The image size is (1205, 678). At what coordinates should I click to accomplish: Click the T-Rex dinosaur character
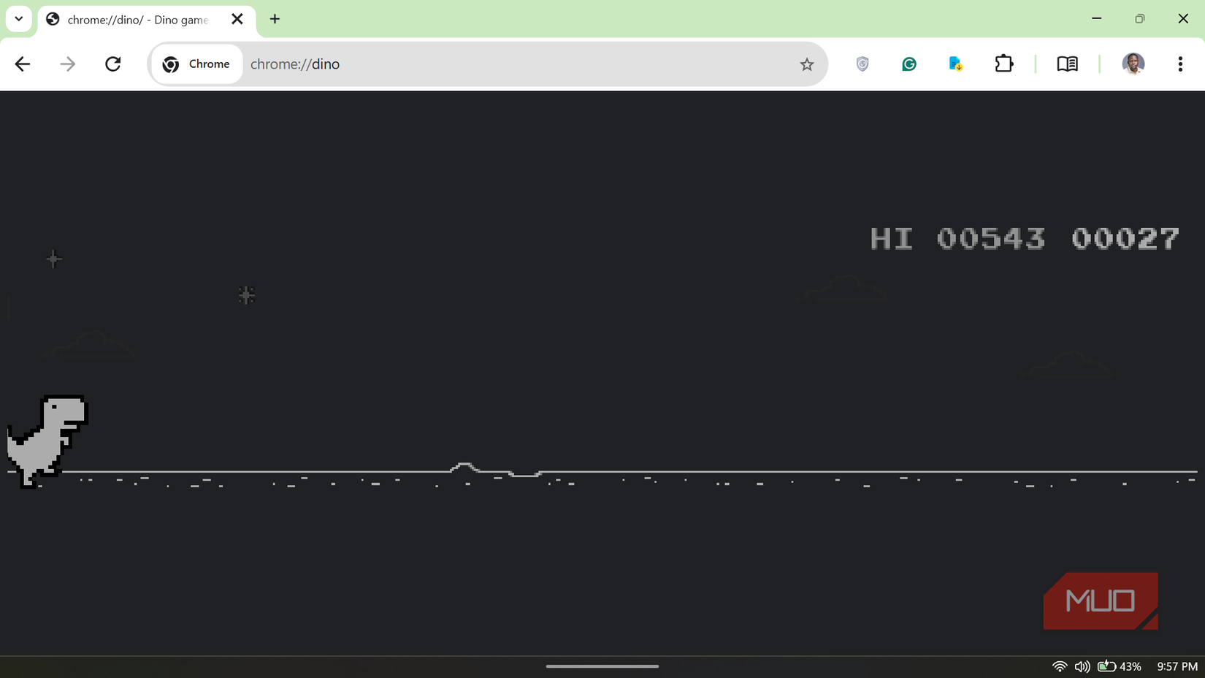(47, 441)
